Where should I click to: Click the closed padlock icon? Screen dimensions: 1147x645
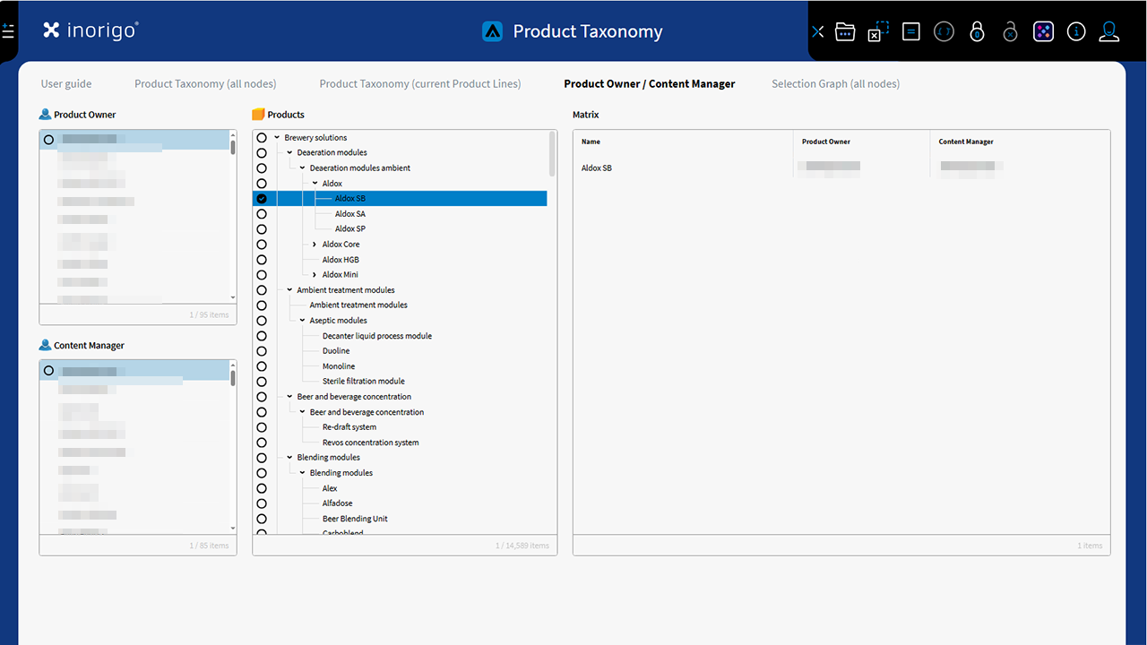[x=978, y=32]
